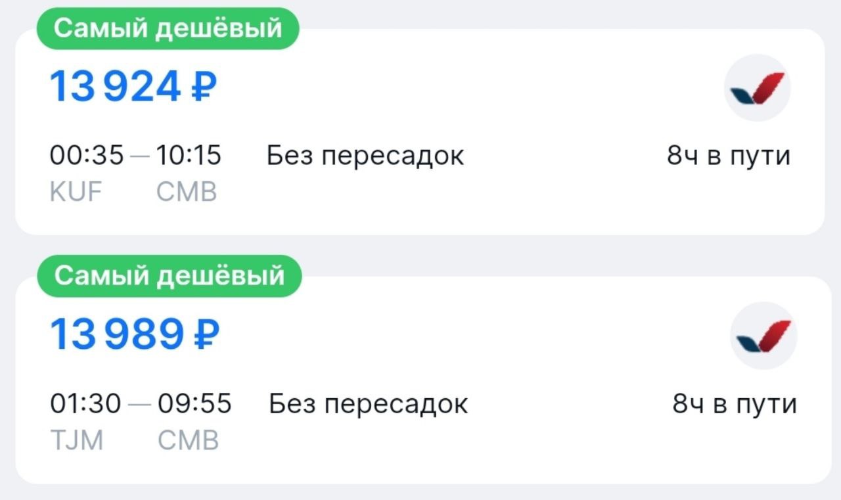This screenshot has height=500, width=841.
Task: Click '8ч в пути' on the TJM flight card
Action: [735, 403]
